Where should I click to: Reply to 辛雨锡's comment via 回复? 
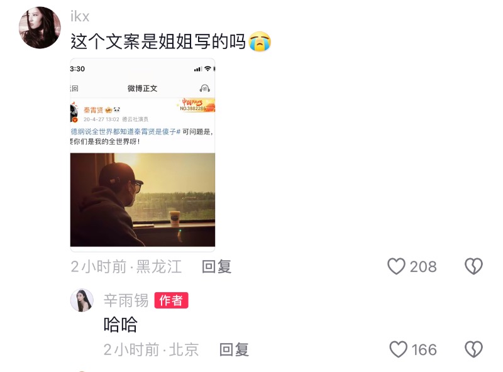pos(234,349)
